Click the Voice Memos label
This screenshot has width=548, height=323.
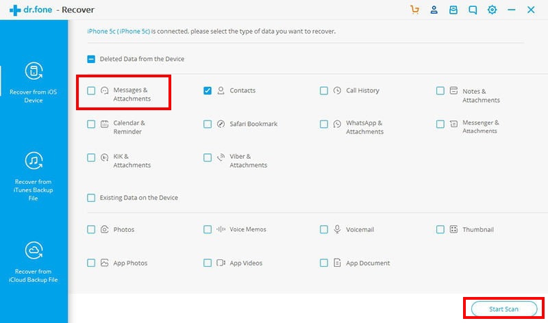248,229
